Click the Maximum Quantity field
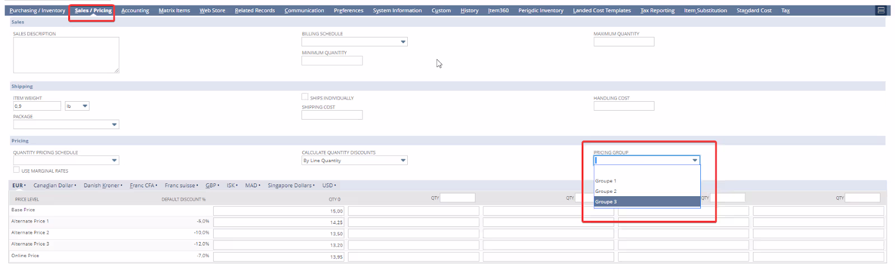 [624, 41]
